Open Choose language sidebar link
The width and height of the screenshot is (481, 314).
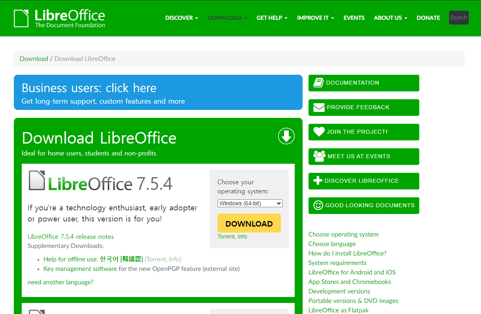click(332, 244)
